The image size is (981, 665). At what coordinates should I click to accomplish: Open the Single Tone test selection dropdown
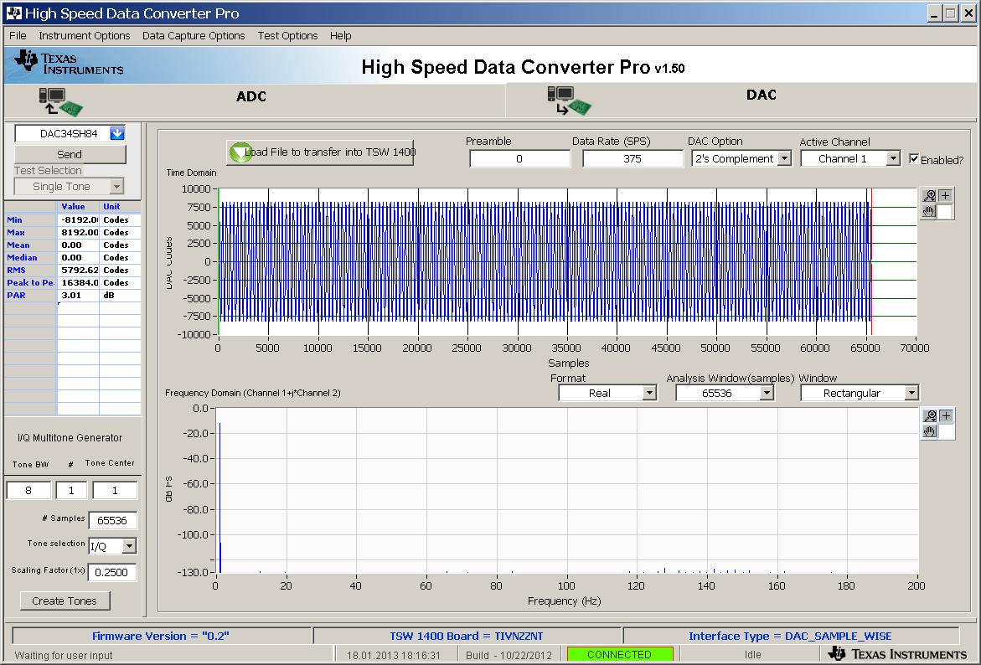tap(116, 187)
